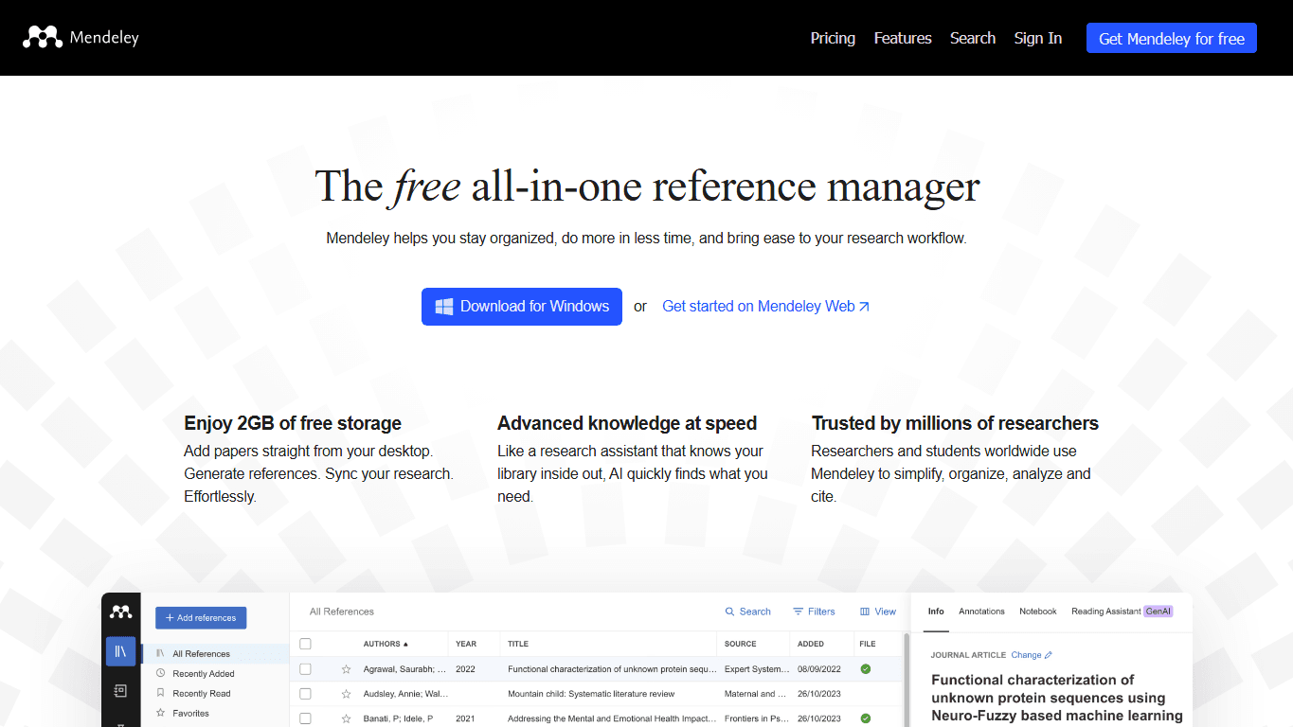
Task: Sort by the AUTHORS column header
Action: (386, 644)
